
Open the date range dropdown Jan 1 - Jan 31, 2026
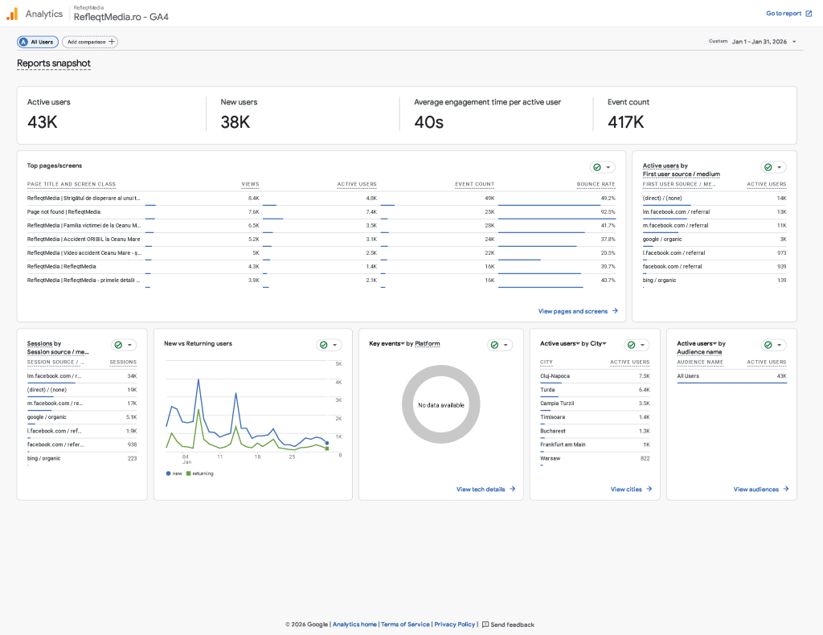(x=764, y=42)
